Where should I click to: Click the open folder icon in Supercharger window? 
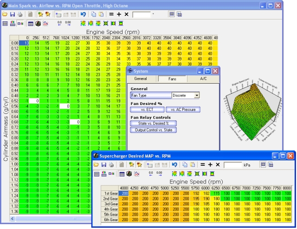tap(96, 165)
